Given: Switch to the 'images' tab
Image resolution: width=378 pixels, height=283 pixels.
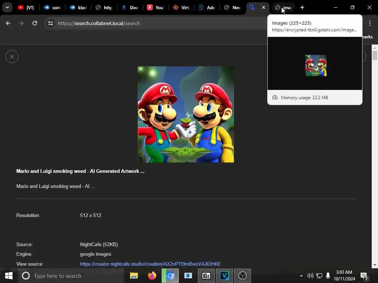Looking at the screenshot, I should (283, 7).
